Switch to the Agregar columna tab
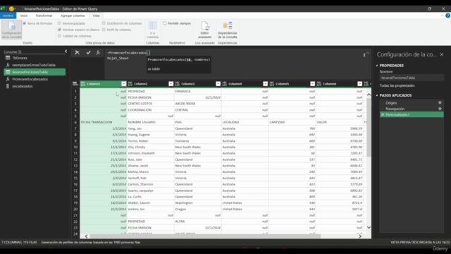This screenshot has width=451, height=254. tap(73, 16)
